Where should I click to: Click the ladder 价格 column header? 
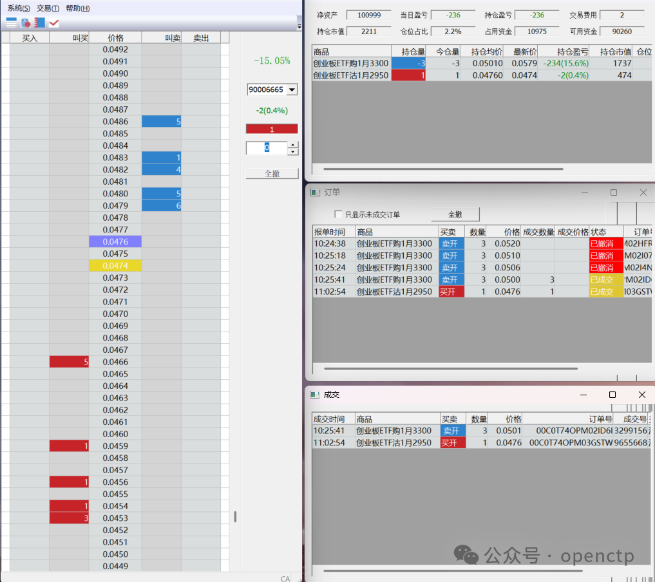pos(116,38)
